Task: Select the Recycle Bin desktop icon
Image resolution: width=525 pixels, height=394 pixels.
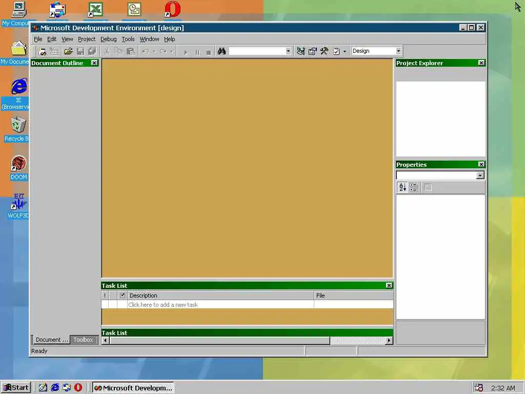Action: tap(17, 129)
